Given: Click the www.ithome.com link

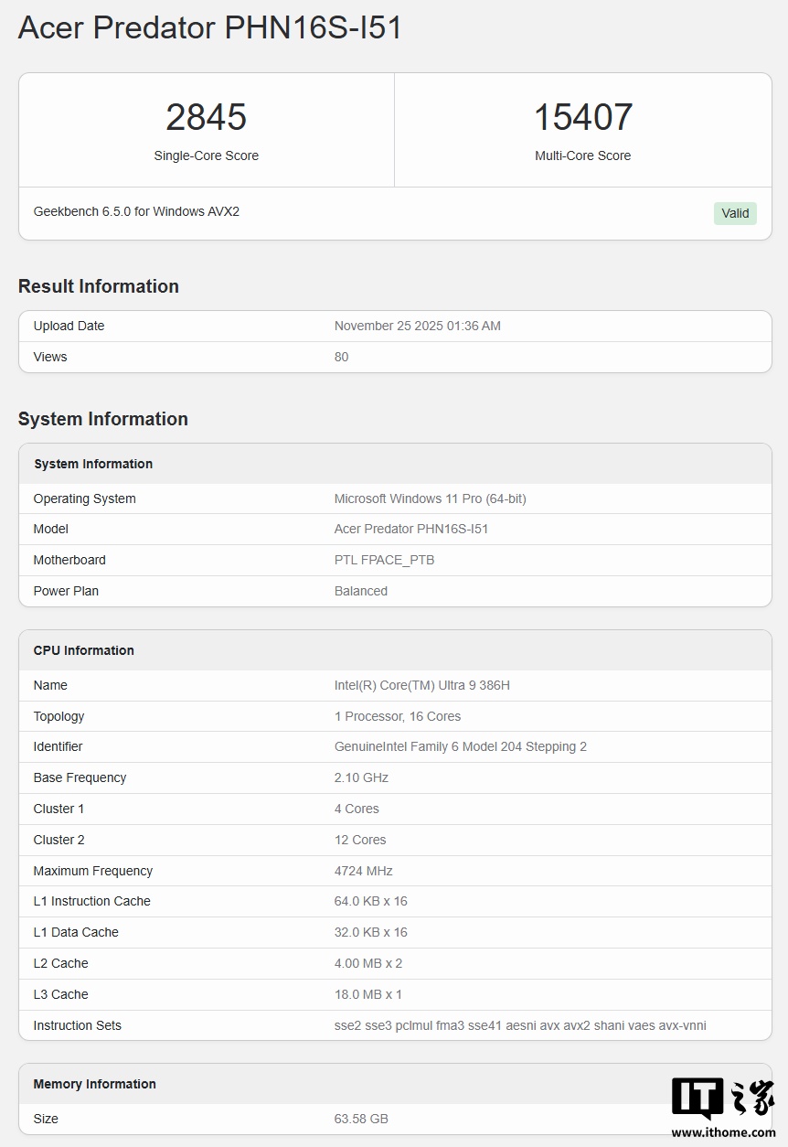Looking at the screenshot, I should pyautogui.click(x=724, y=1132).
